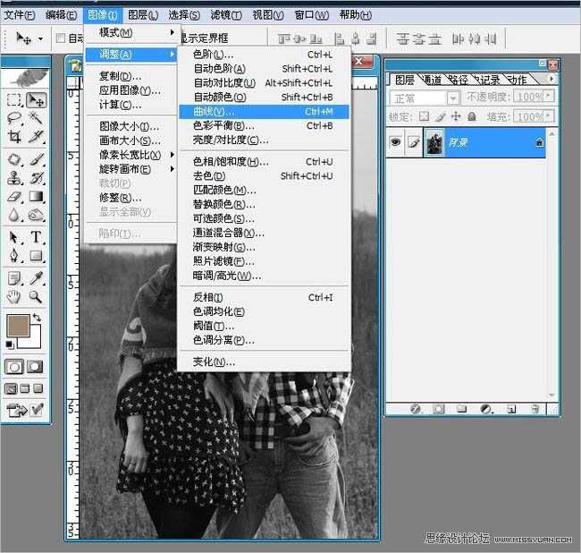Click 亮度/对比度(C) menu item
The width and height of the screenshot is (581, 553).
264,140
